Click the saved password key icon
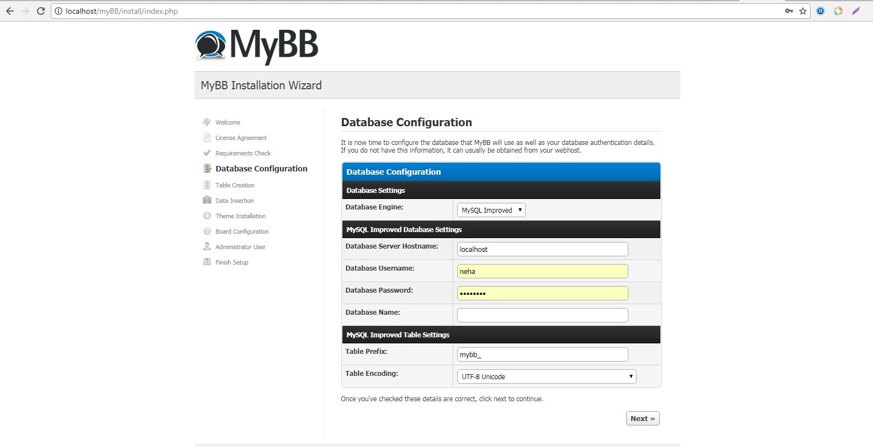The height and width of the screenshot is (447, 873). pos(789,11)
